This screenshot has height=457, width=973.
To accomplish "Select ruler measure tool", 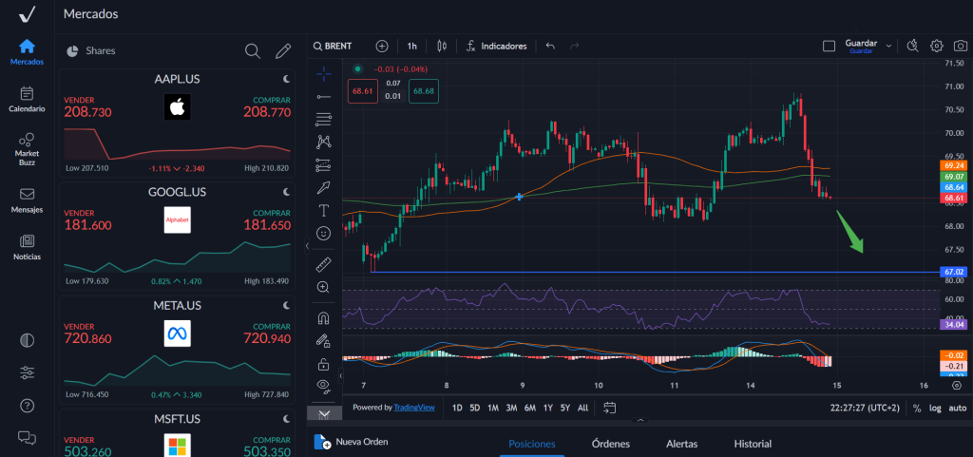I will coord(323,265).
